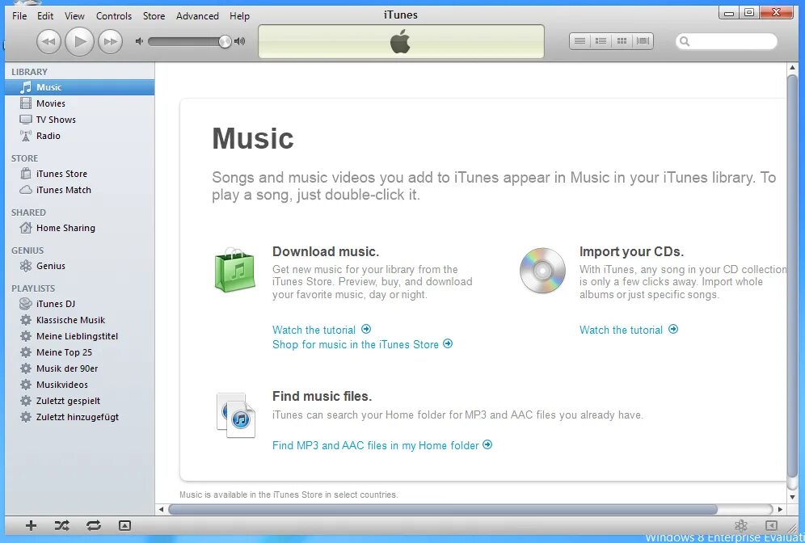Image resolution: width=805 pixels, height=543 pixels.
Task: Skip ahead with the Next track button
Action: pyautogui.click(x=110, y=41)
